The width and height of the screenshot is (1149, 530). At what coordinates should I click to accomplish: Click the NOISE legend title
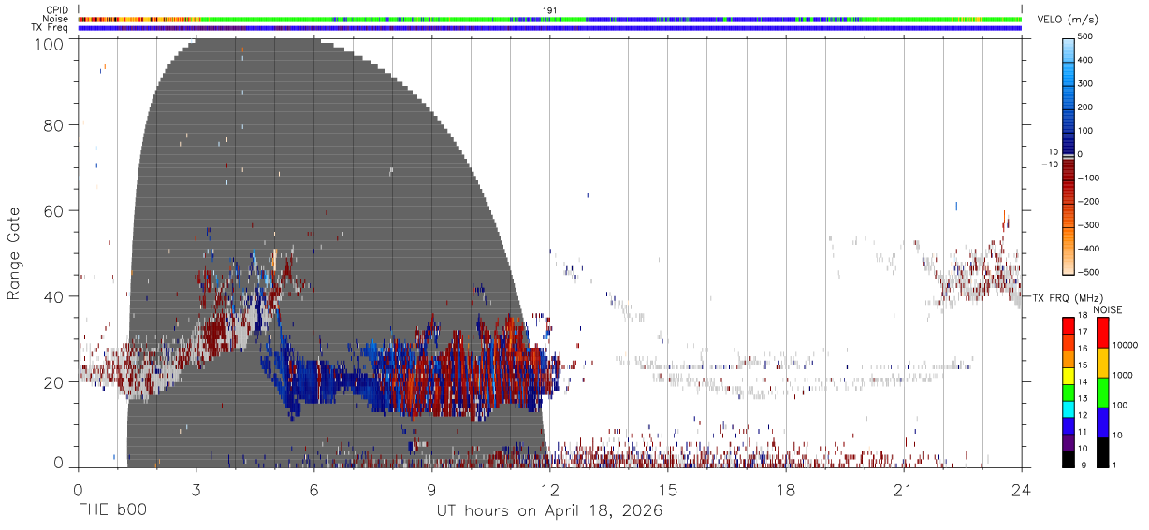[1107, 308]
